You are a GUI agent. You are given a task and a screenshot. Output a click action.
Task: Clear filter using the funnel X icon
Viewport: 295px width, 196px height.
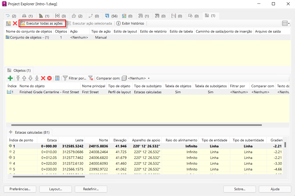tap(91, 78)
